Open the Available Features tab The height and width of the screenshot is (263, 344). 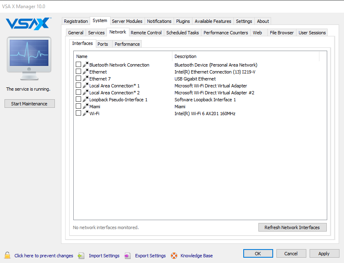coord(213,21)
